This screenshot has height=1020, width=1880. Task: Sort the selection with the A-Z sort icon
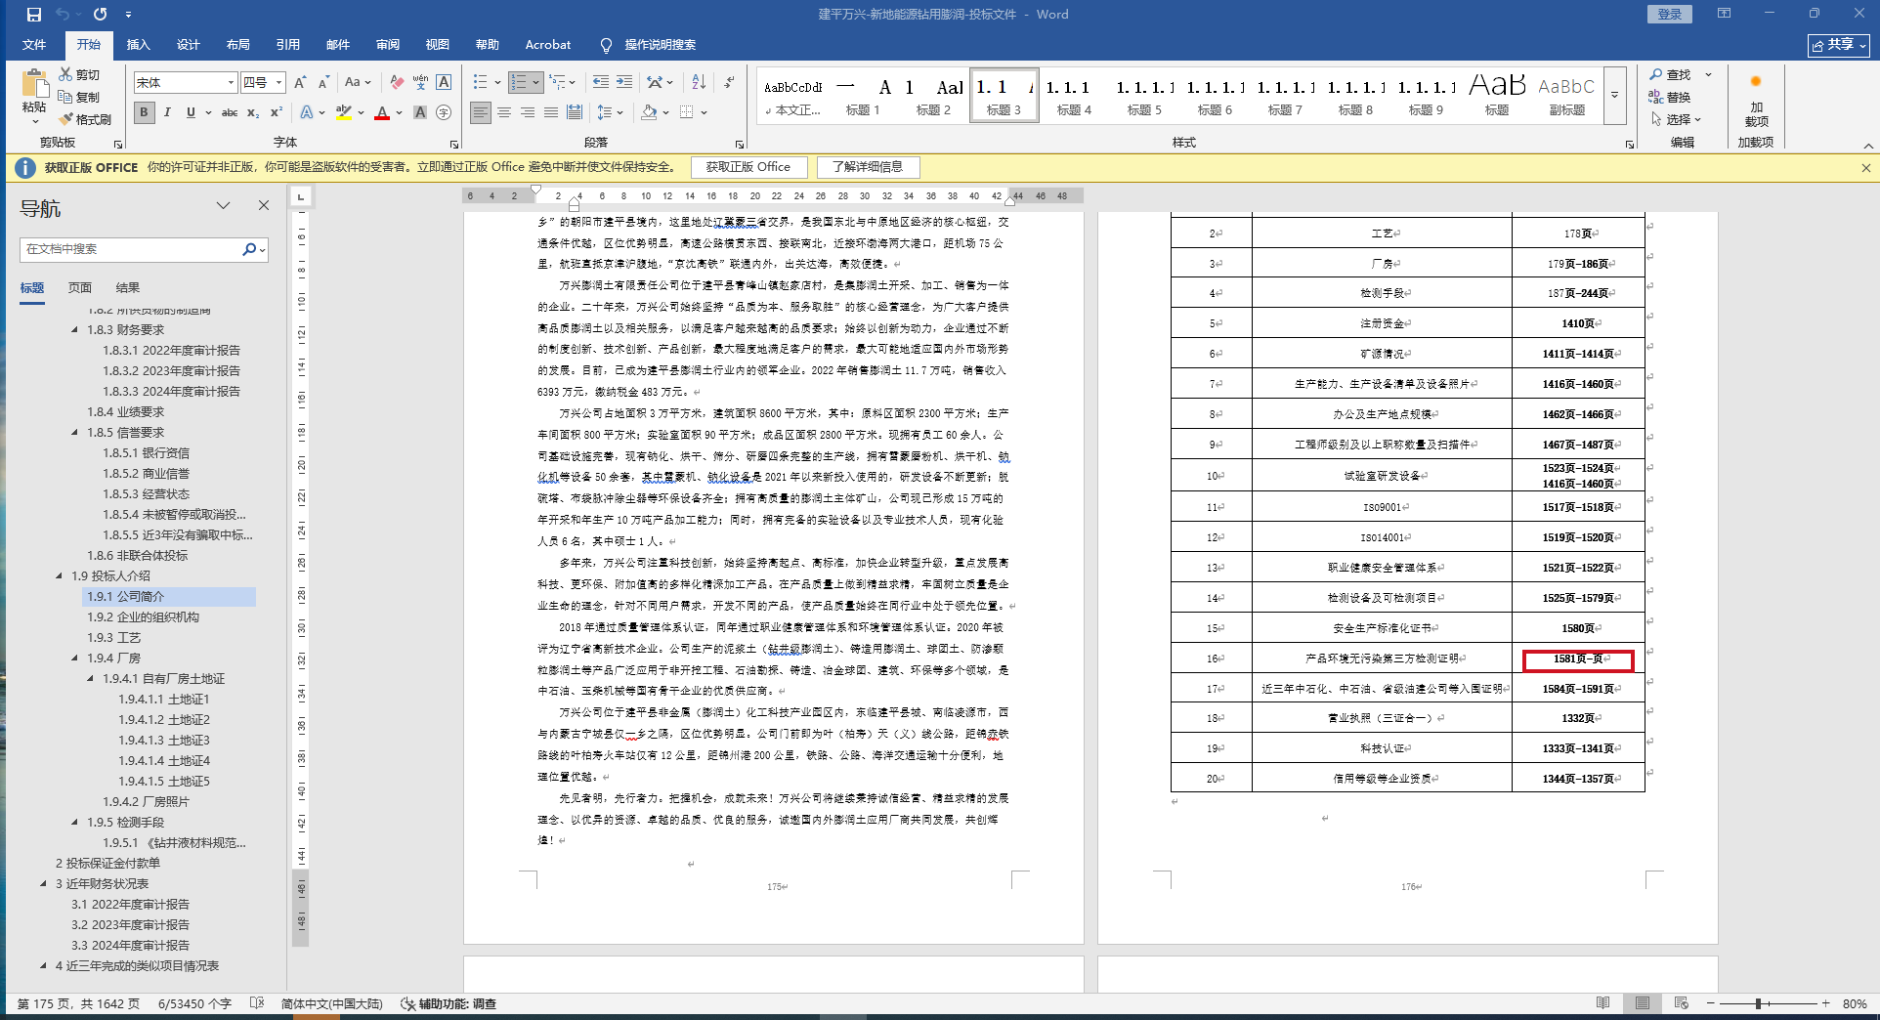click(x=699, y=83)
